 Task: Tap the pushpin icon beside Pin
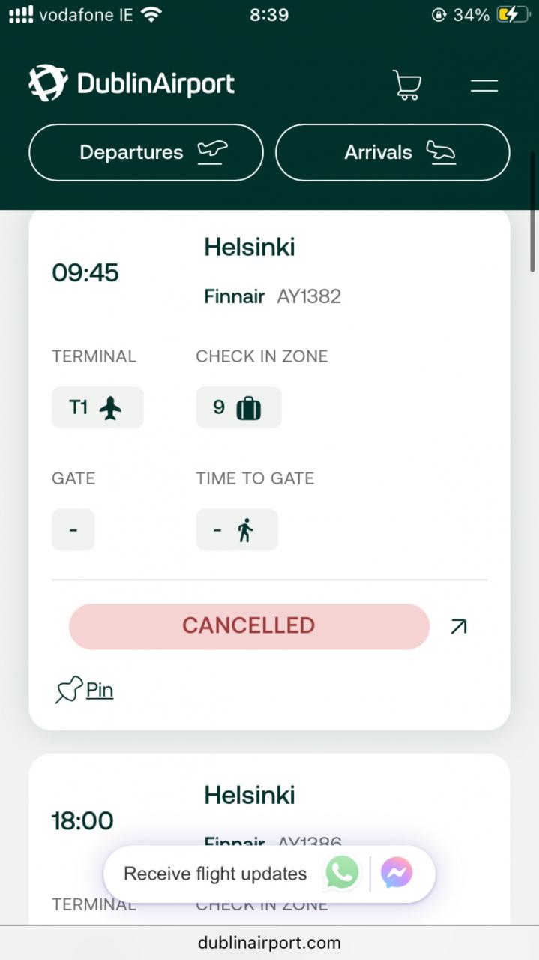(x=68, y=690)
